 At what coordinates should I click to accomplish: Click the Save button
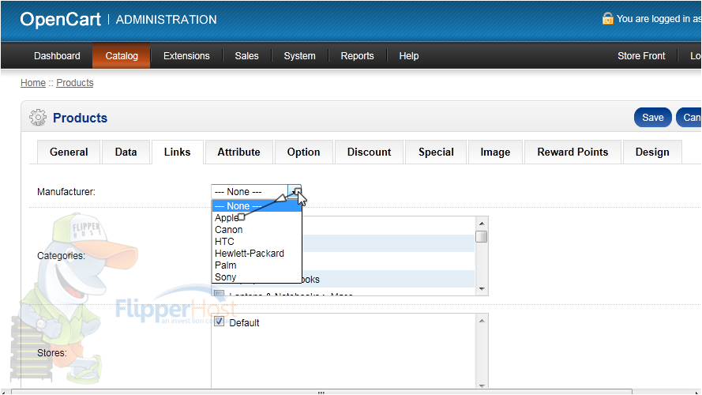(653, 118)
